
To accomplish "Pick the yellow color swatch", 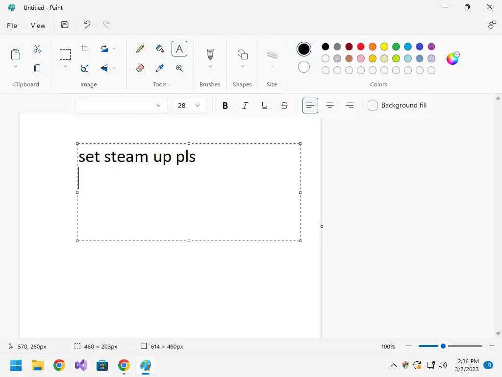I will (x=384, y=47).
